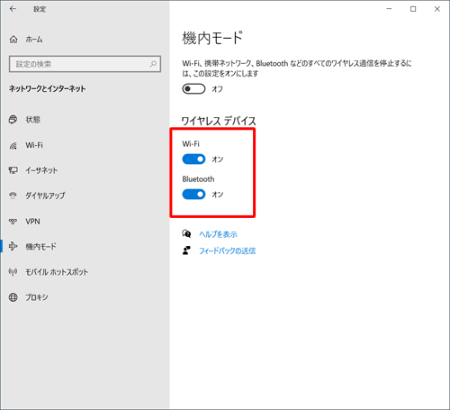Click the ワイヤレス デバイス heading

219,121
